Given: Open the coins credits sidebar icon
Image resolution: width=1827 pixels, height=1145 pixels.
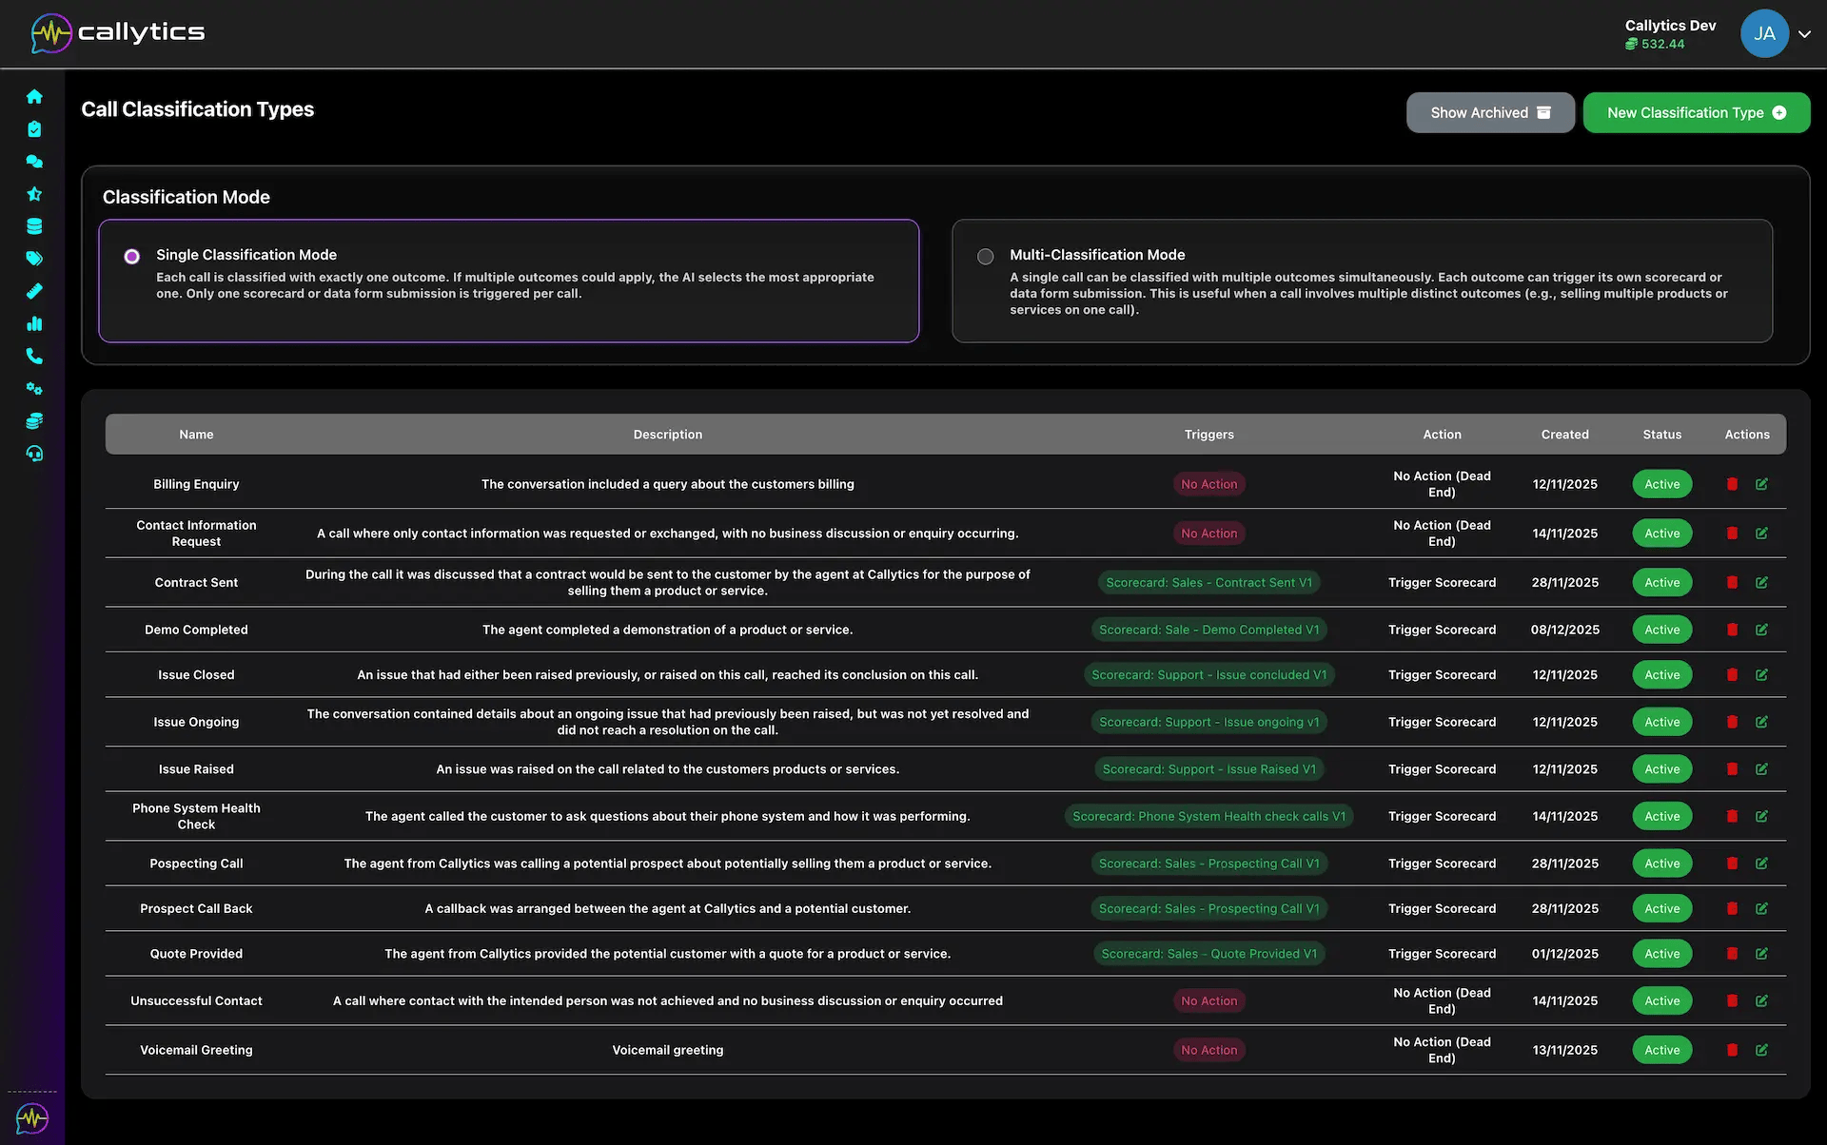Looking at the screenshot, I should (34, 420).
